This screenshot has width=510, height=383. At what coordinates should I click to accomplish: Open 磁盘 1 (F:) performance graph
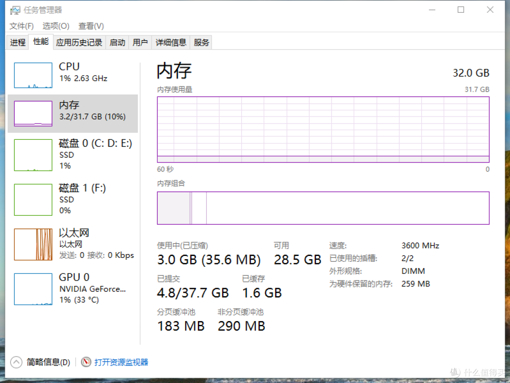click(x=33, y=199)
